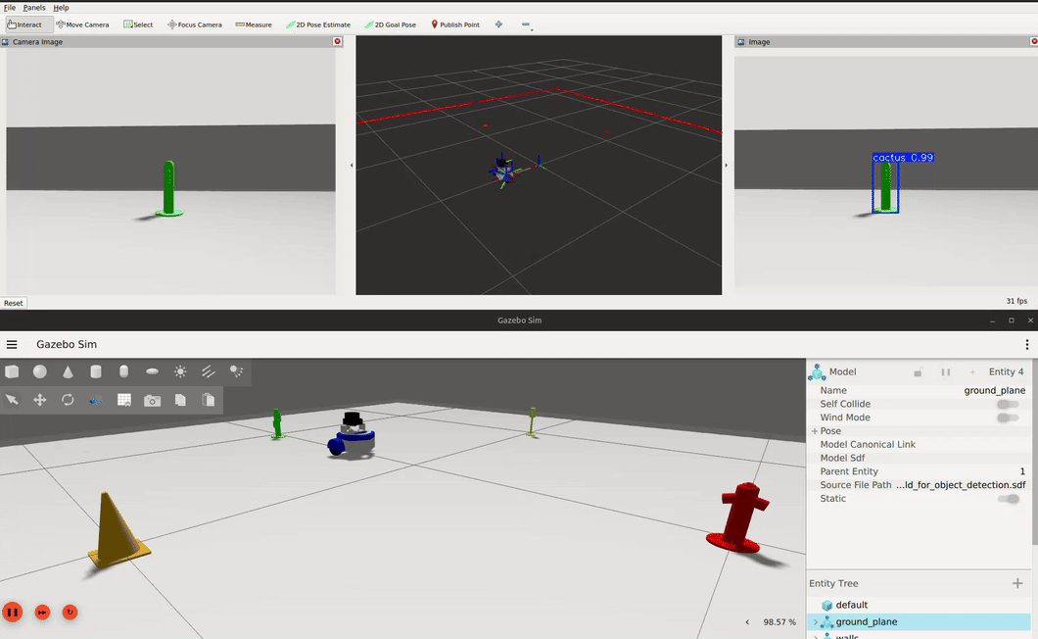1038x639 pixels.
Task: Collapse the Gazebo side panel with the arrow next to 98.57 %
Action: (747, 621)
